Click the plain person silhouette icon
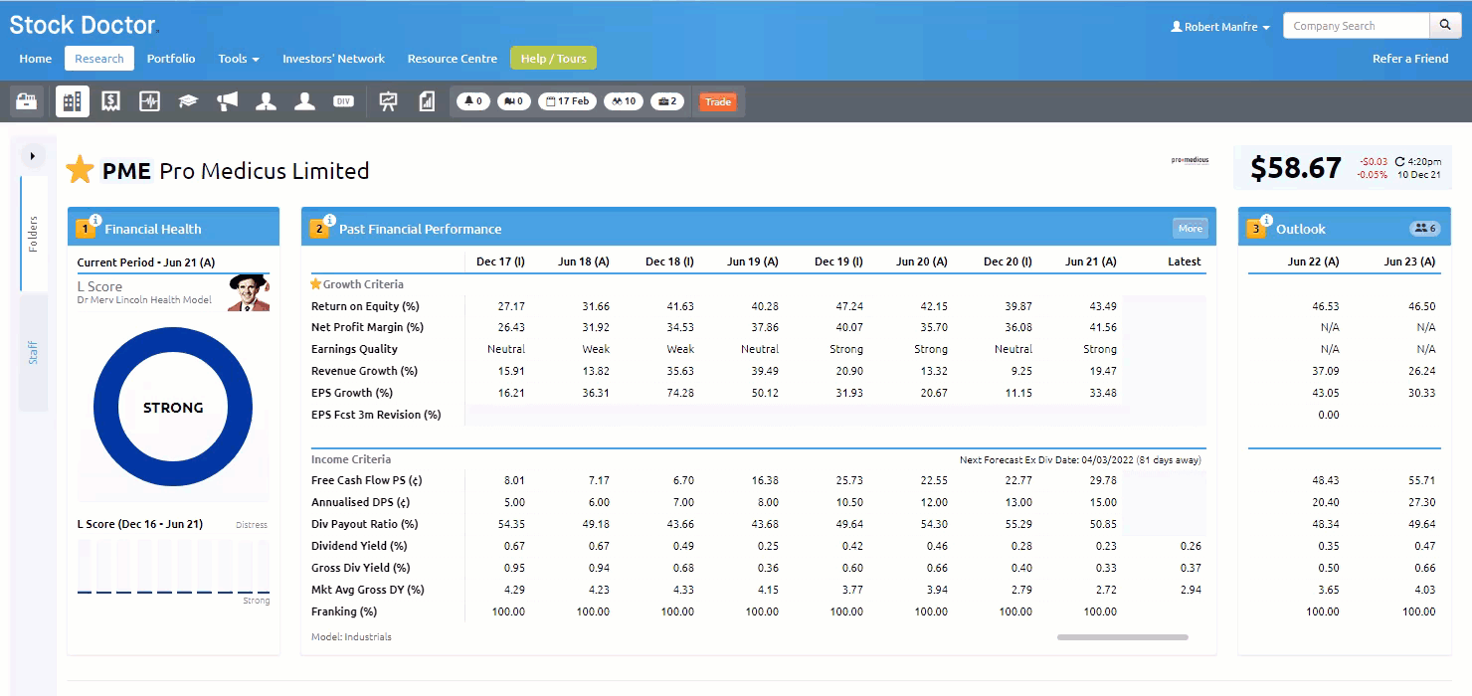 304,101
